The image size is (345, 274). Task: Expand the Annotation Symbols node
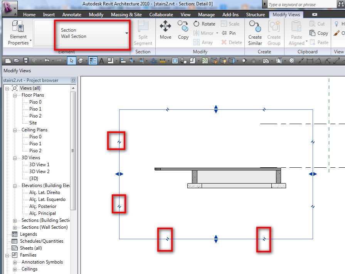(15, 262)
